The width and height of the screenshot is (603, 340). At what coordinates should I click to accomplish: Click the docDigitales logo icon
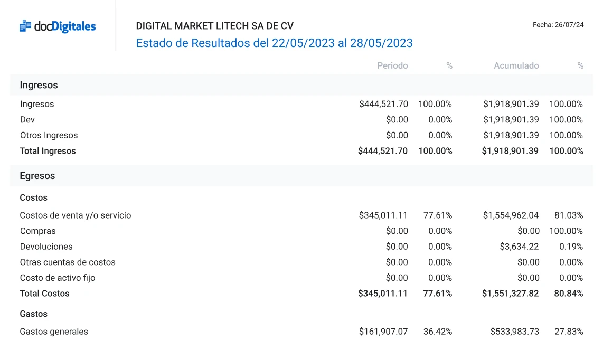click(25, 26)
